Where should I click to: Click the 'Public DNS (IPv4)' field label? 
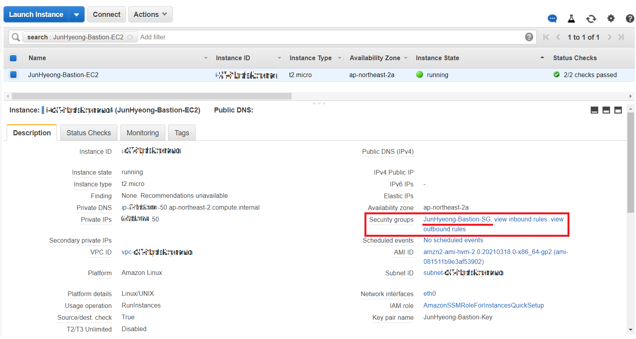tap(388, 152)
